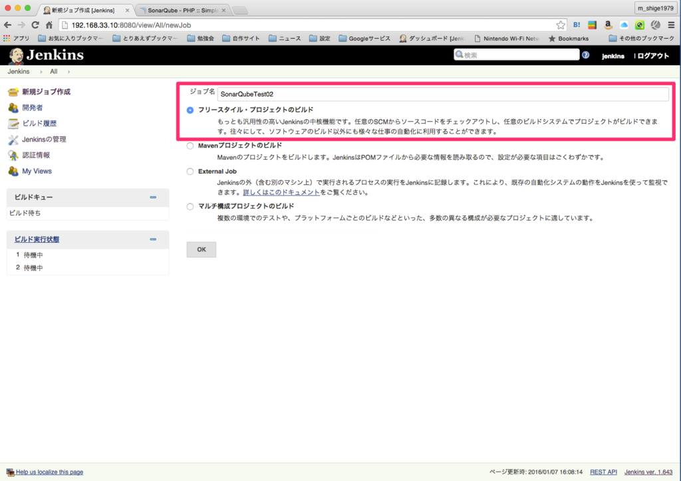
Task: Click the m_shige1979 profile button
Action: tap(655, 8)
